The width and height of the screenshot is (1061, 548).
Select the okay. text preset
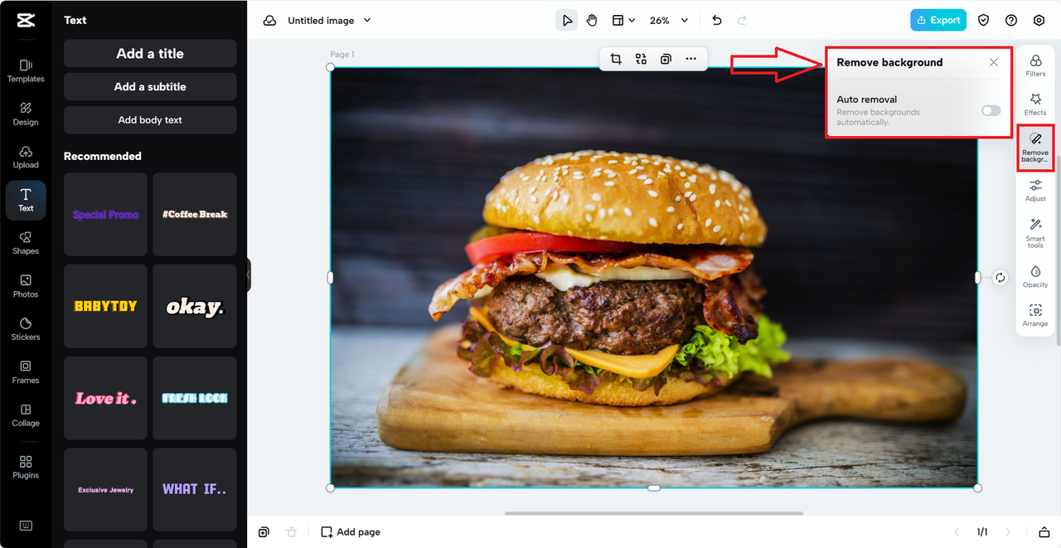click(195, 306)
